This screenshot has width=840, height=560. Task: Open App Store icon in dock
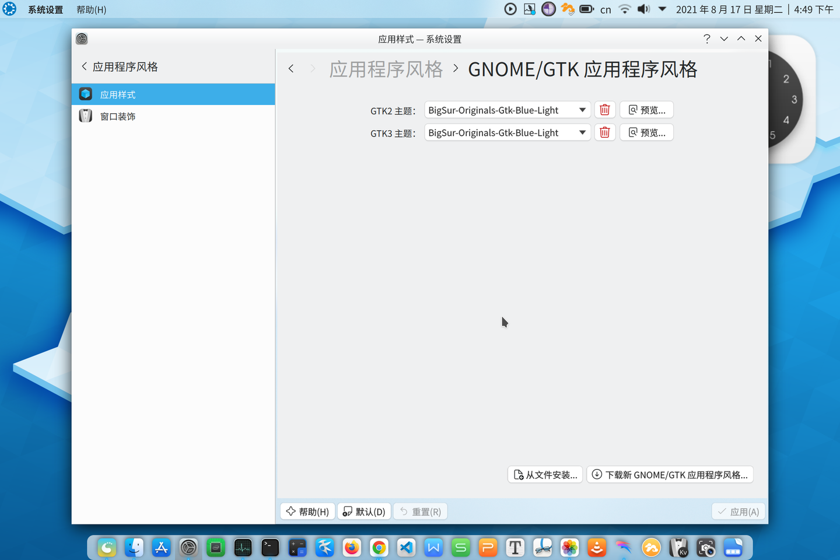point(161,547)
